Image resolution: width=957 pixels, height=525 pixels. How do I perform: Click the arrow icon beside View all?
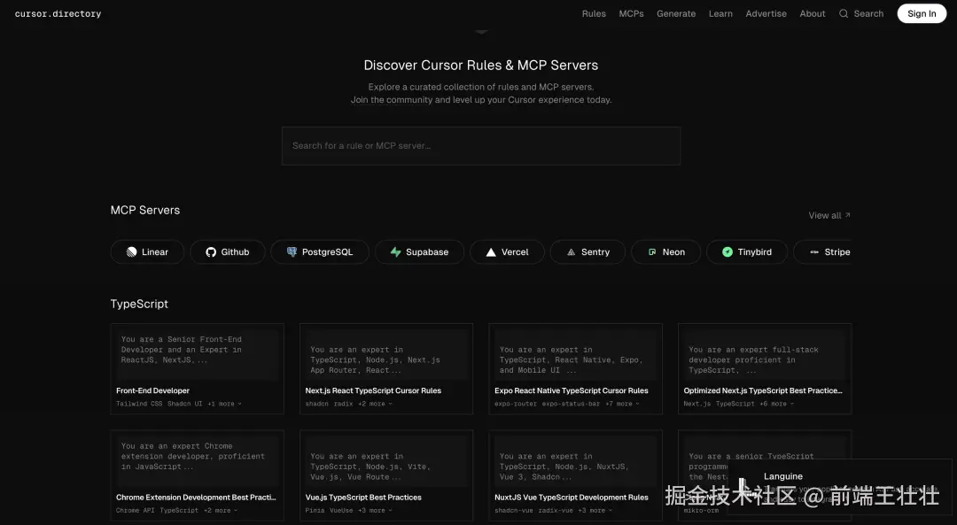click(x=847, y=214)
